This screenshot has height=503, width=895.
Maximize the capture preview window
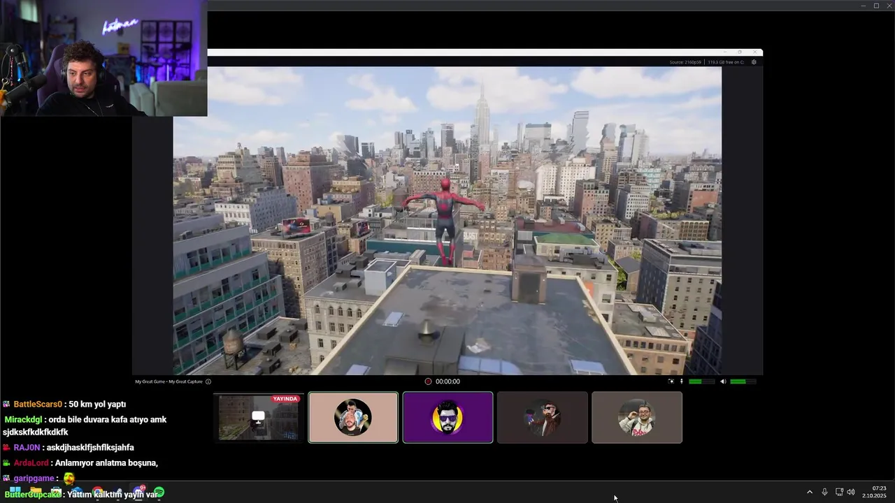740,52
